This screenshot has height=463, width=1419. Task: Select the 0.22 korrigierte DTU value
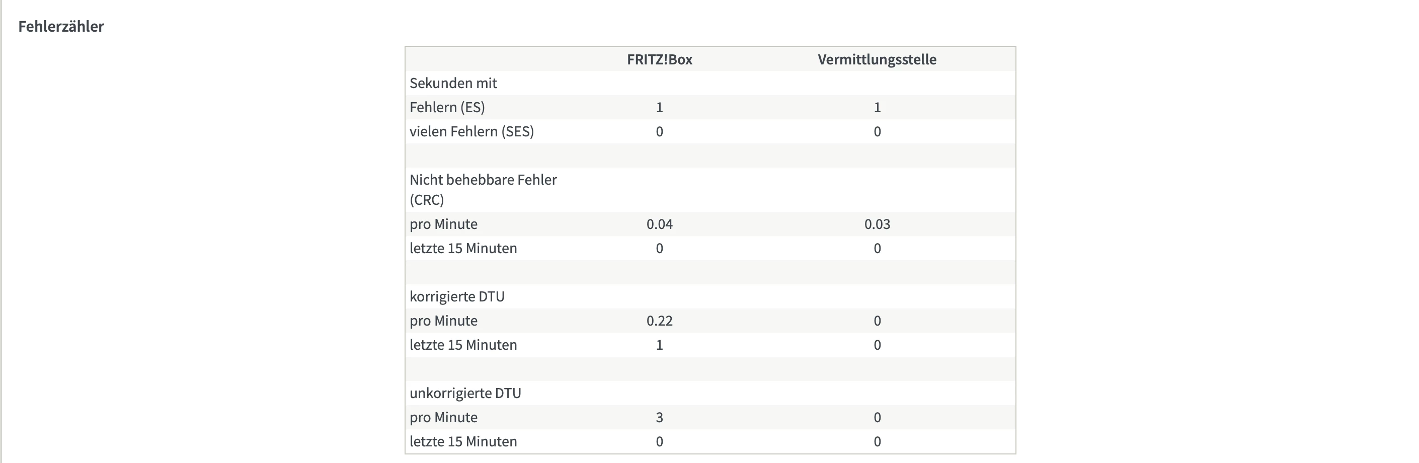click(x=659, y=321)
